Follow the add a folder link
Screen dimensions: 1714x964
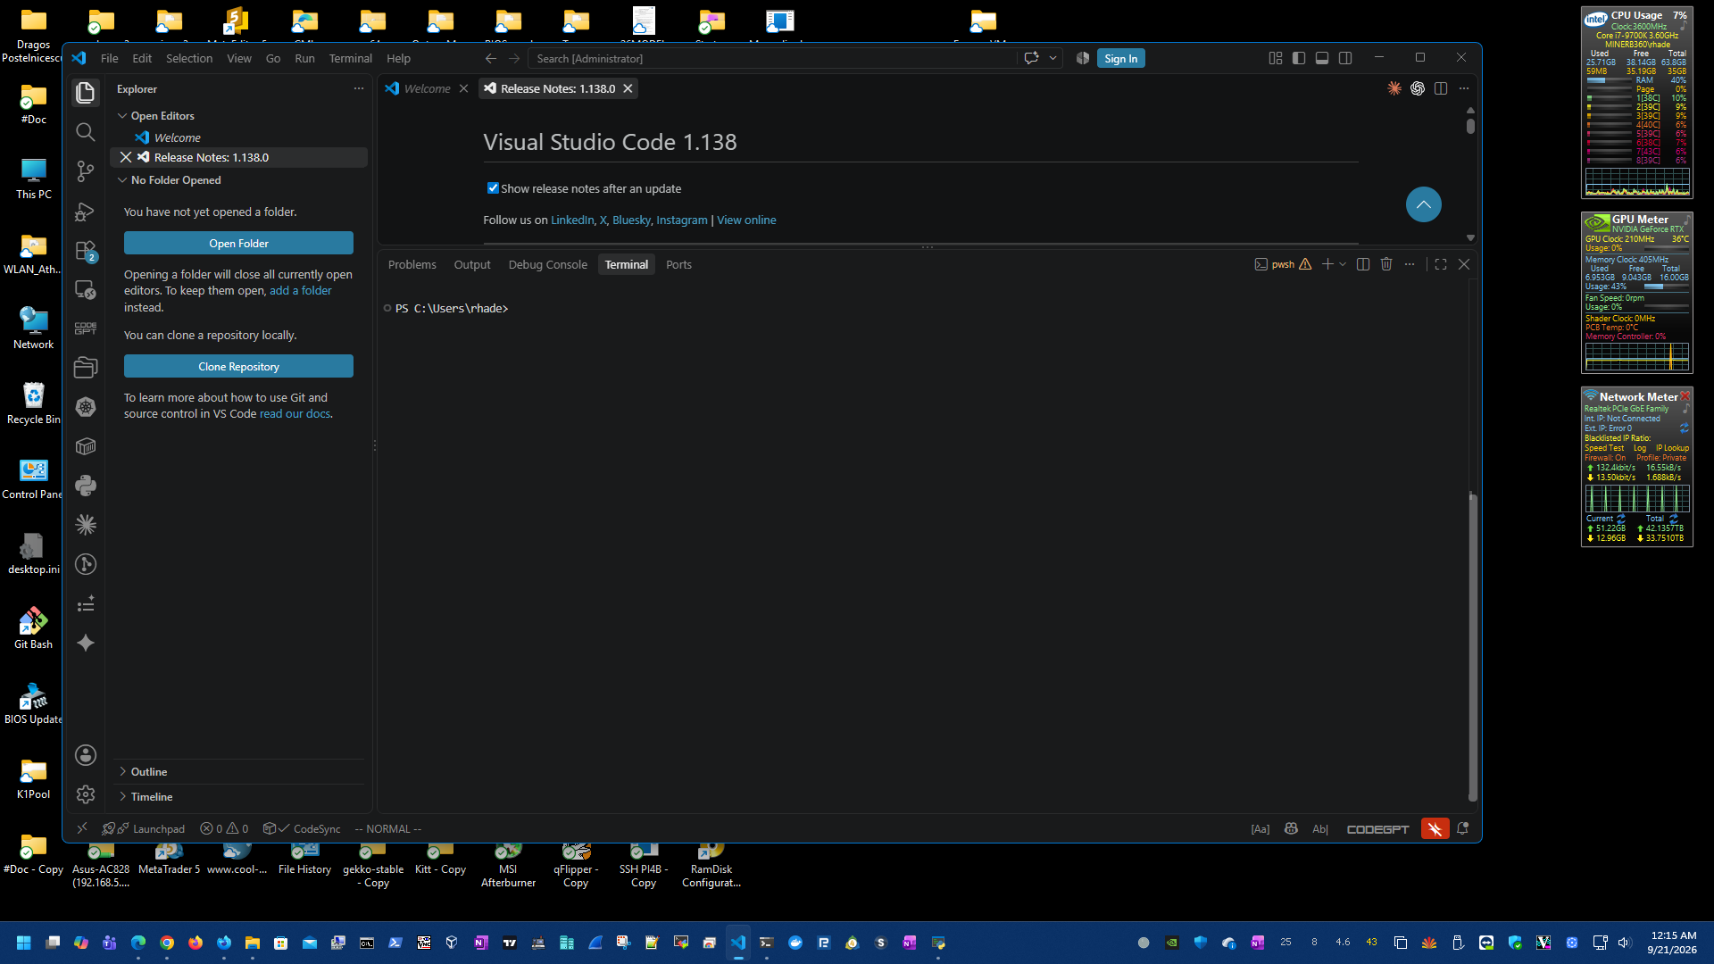(x=300, y=291)
